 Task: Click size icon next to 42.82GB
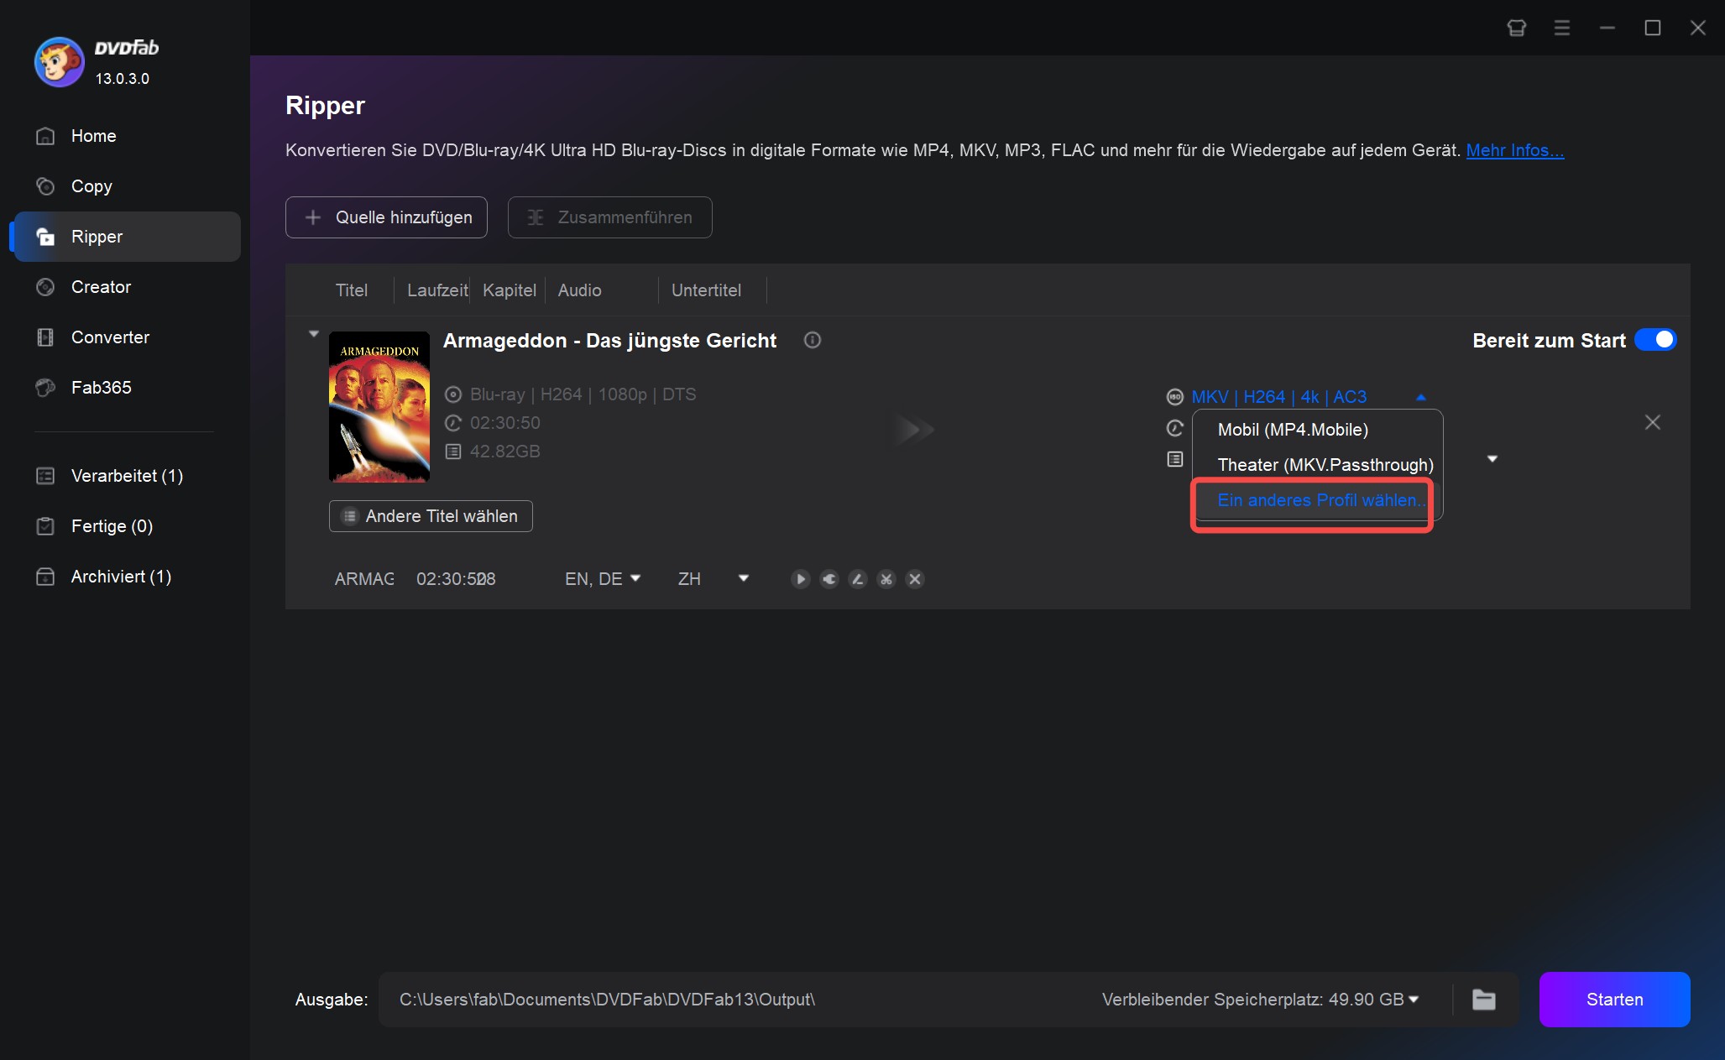453,452
